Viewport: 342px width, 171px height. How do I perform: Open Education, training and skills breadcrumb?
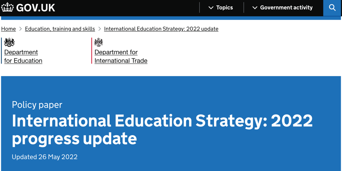click(x=60, y=29)
